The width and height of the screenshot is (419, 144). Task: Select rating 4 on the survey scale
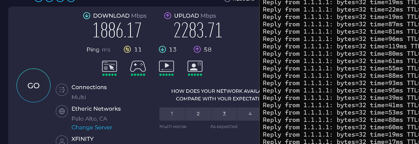[x=249, y=114]
